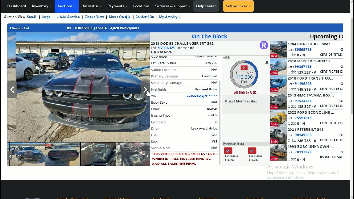The width and height of the screenshot is (354, 199).
Task: Click the Run and Drive highlight
Action: coord(206,89)
